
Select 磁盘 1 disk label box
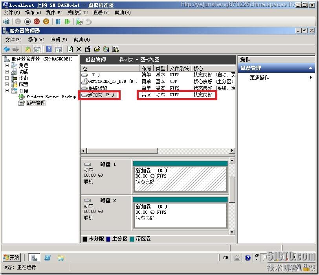coord(106,177)
